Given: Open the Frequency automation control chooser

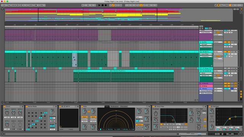Looking at the screenshot, I should 206,56.
